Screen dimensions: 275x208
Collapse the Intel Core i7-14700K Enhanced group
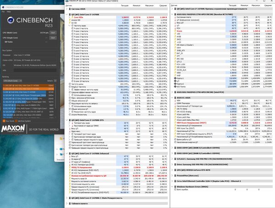point(66,154)
